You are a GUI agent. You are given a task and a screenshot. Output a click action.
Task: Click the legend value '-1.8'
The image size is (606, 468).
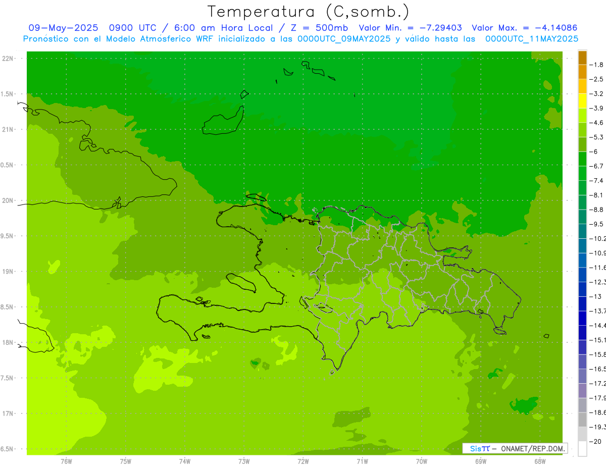coord(597,65)
